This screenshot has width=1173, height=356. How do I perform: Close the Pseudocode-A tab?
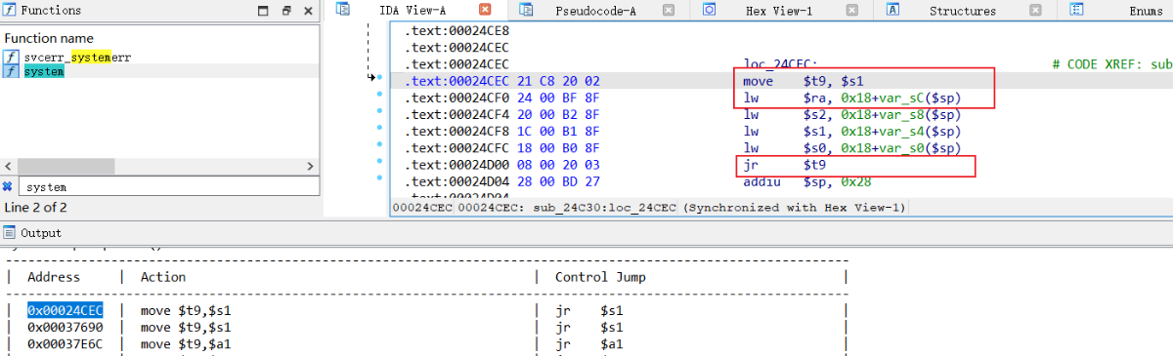[669, 11]
